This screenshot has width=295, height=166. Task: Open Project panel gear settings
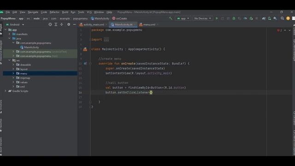click(69, 24)
